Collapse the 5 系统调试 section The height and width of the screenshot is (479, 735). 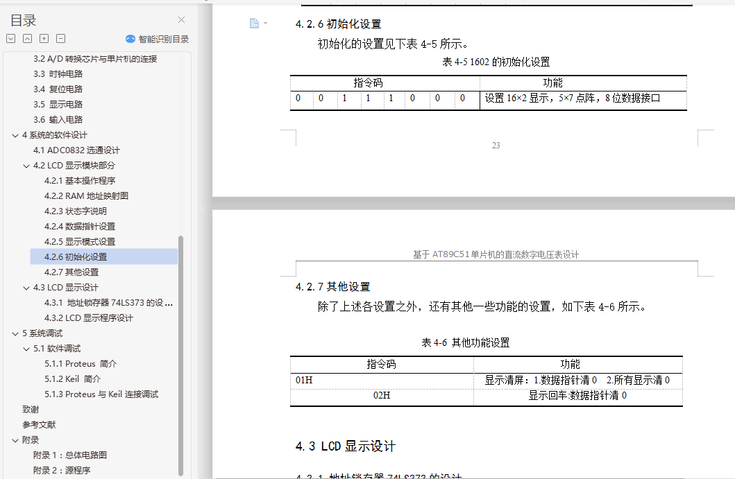[x=15, y=334]
